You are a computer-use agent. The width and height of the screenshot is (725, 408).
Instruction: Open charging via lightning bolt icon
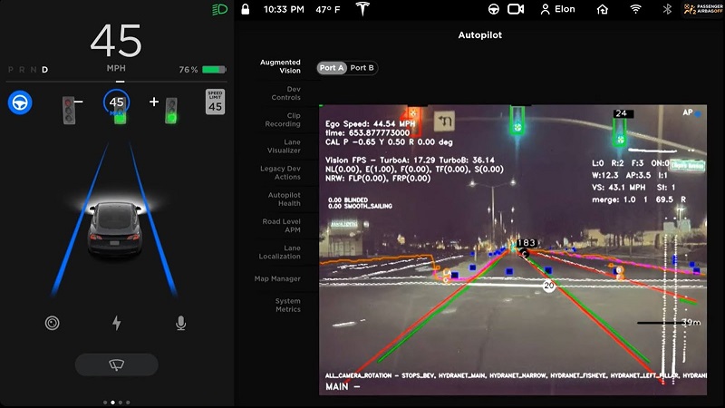tap(116, 323)
